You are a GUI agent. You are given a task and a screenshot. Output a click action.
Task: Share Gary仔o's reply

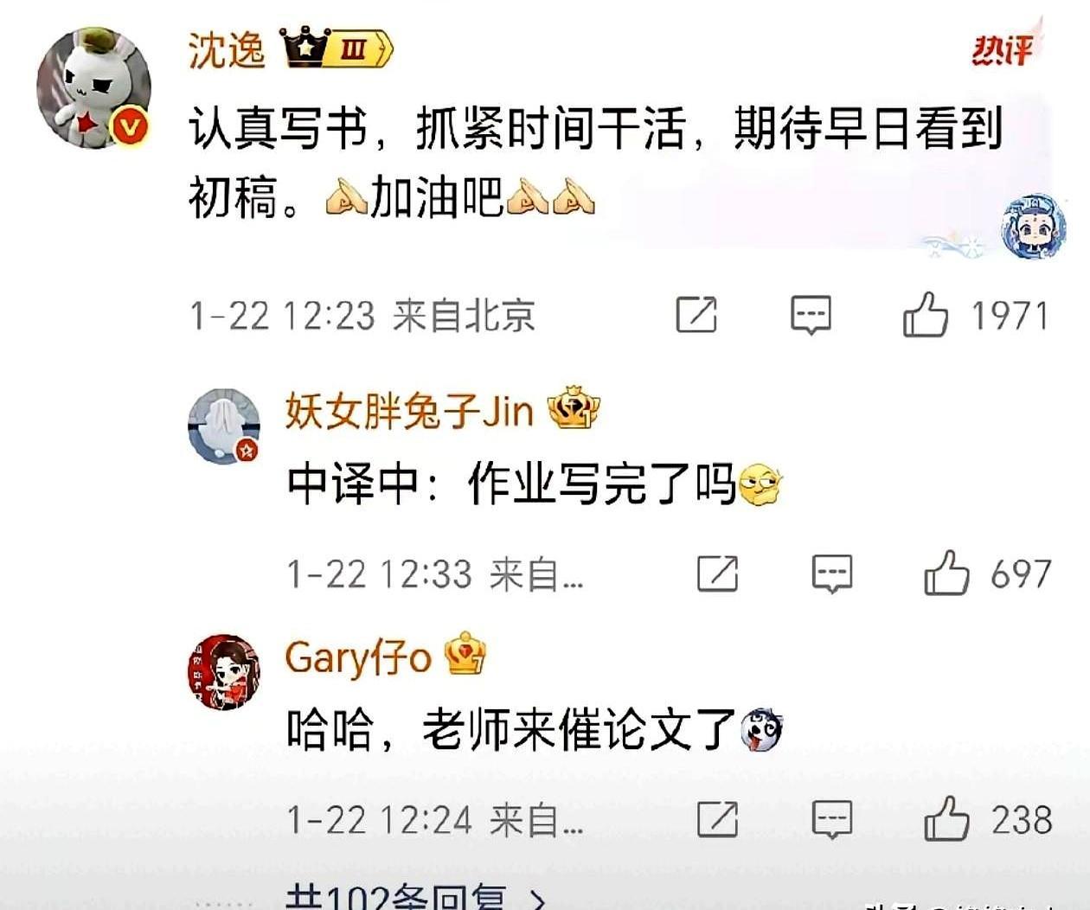pos(718,819)
